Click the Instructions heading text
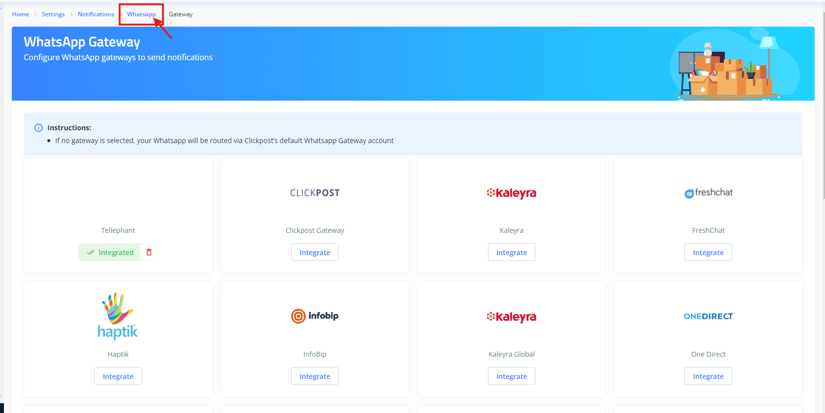Viewport: 825px width, 413px height. tap(69, 128)
